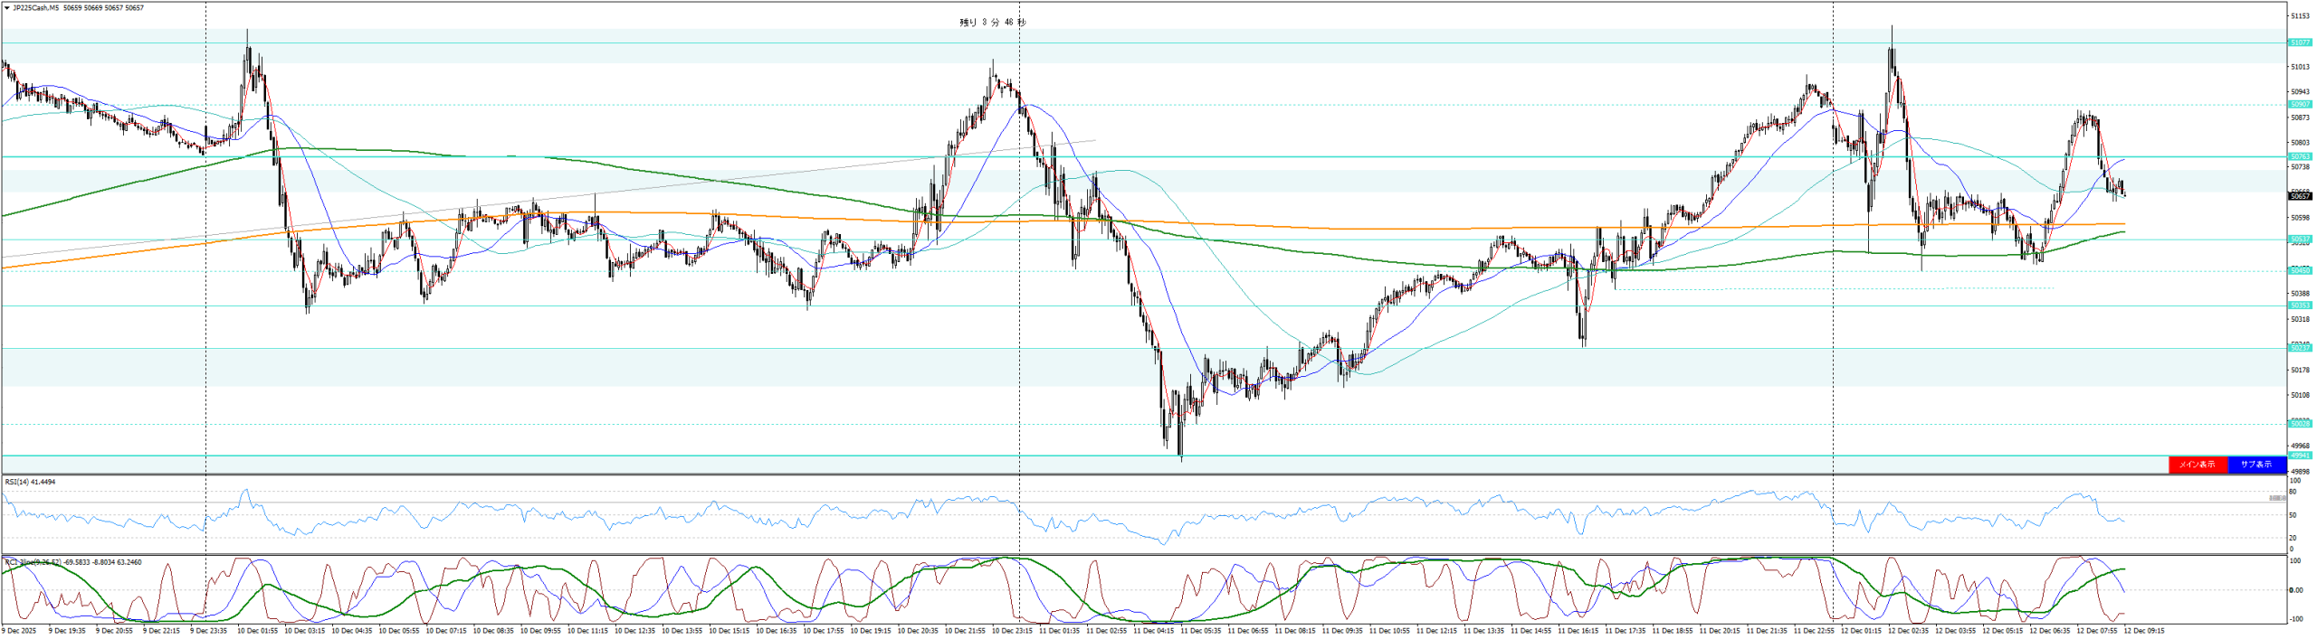This screenshot has height=639, width=2317.
Task: Click the 51153 price scale value
Action: [x=2300, y=16]
